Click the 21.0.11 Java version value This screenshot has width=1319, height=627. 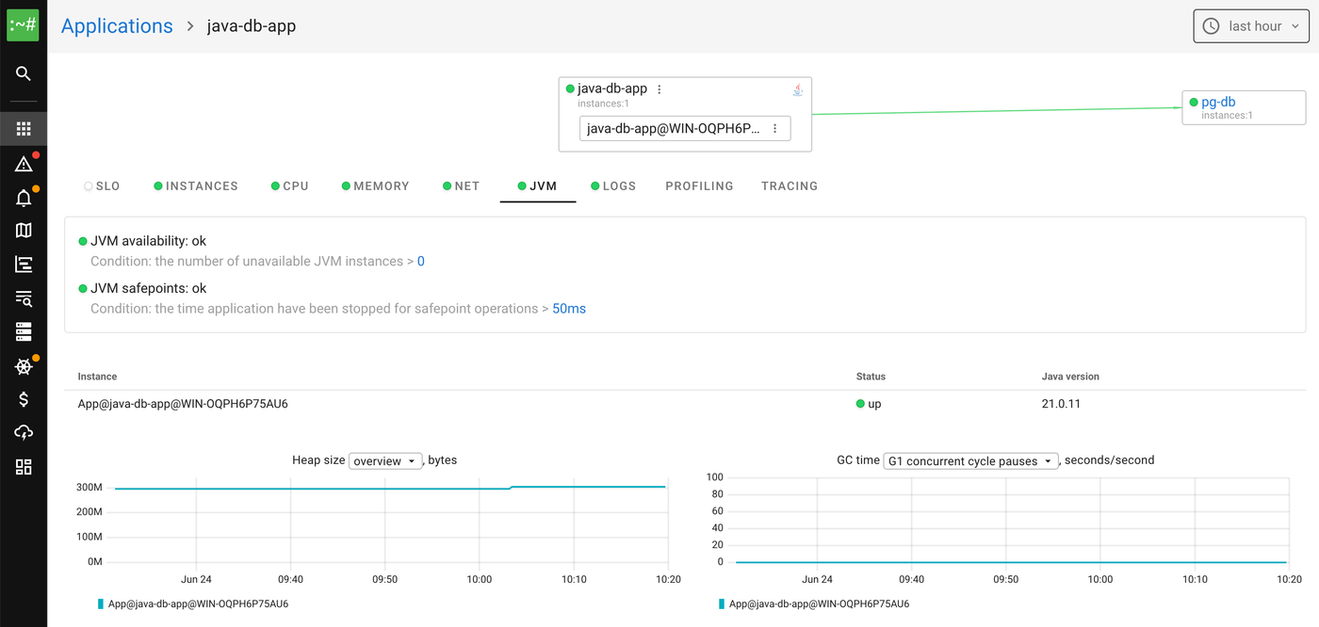pos(1060,404)
